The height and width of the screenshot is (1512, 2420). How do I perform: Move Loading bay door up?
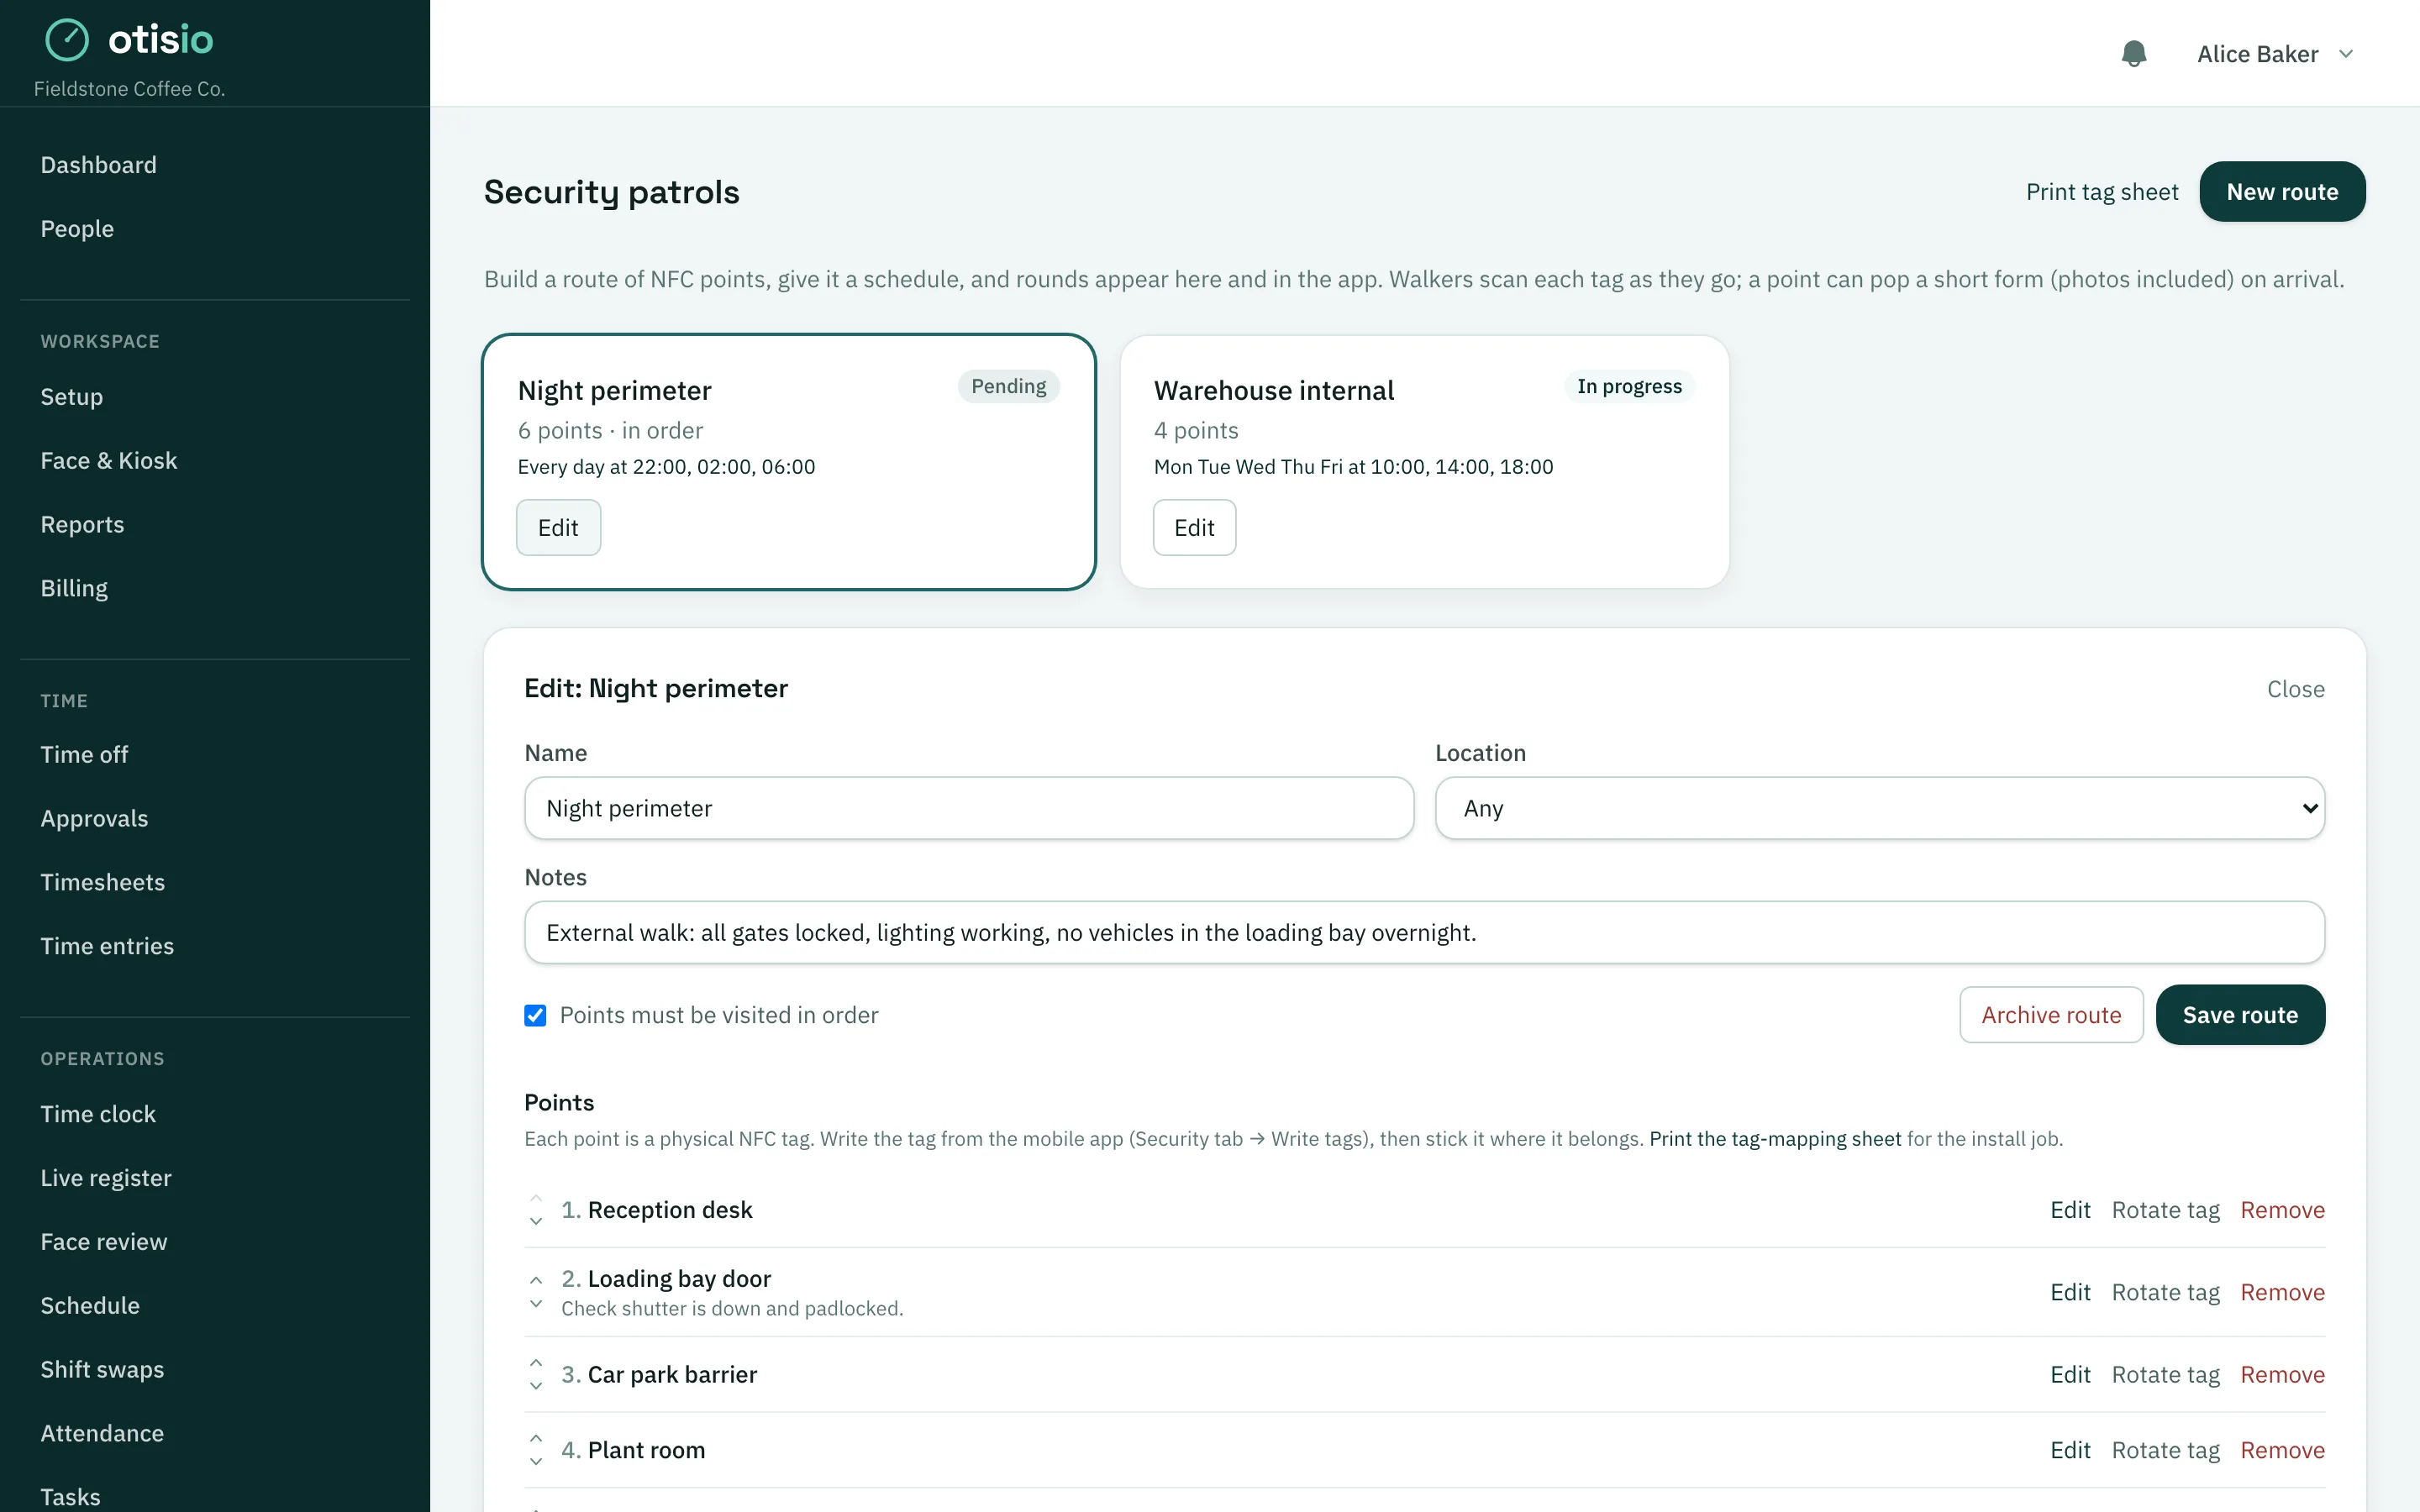pos(536,1280)
